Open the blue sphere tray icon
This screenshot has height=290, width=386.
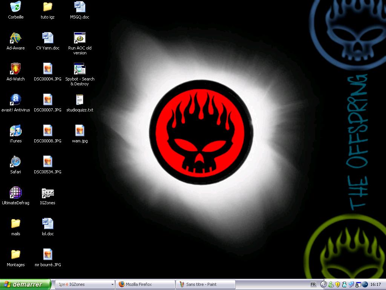tap(365, 284)
